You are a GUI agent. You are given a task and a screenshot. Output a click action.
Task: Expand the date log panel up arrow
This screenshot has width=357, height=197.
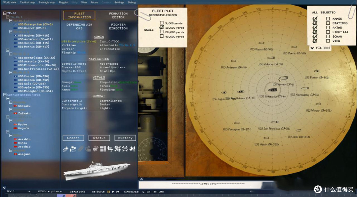[x=141, y=179]
